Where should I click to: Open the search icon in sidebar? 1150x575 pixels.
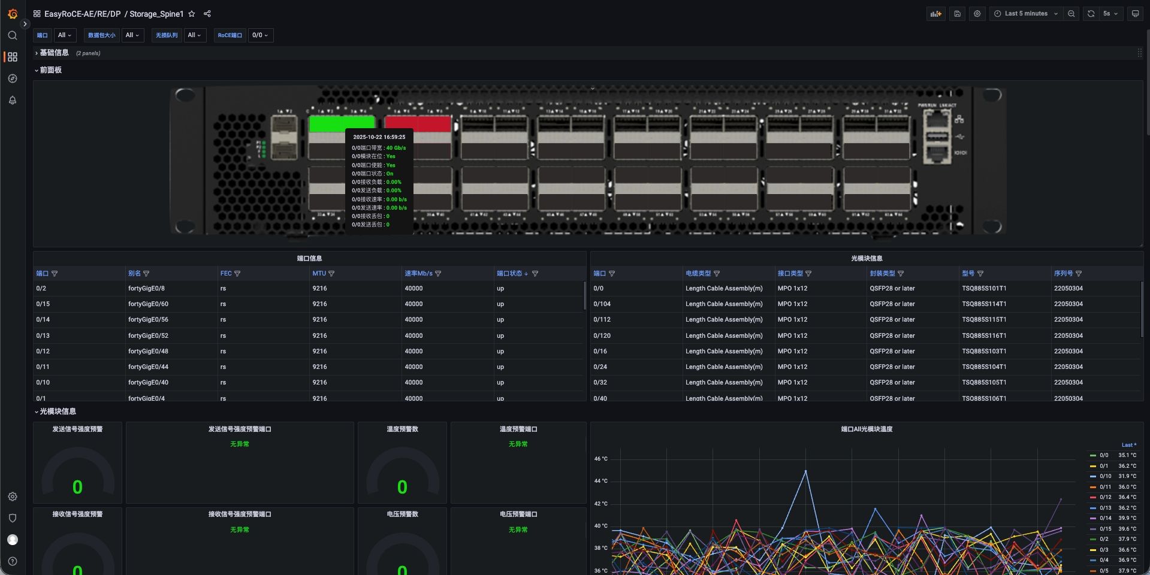pos(13,35)
